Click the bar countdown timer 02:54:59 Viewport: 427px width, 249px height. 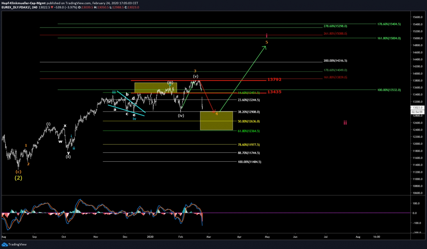[418, 112]
